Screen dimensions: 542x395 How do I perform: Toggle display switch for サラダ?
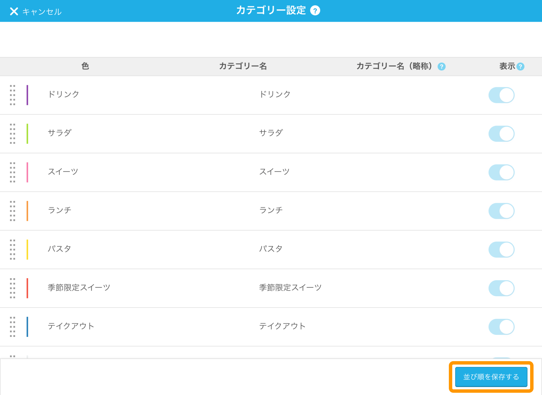501,134
